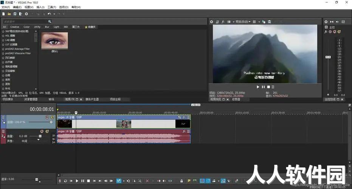The image size is (352, 189).
Task: Open the audio event fx button
Action: pyautogui.click(x=184, y=131)
